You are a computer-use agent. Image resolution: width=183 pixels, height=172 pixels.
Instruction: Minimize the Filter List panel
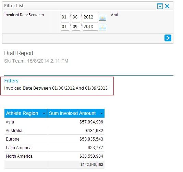pyautogui.click(x=160, y=6)
